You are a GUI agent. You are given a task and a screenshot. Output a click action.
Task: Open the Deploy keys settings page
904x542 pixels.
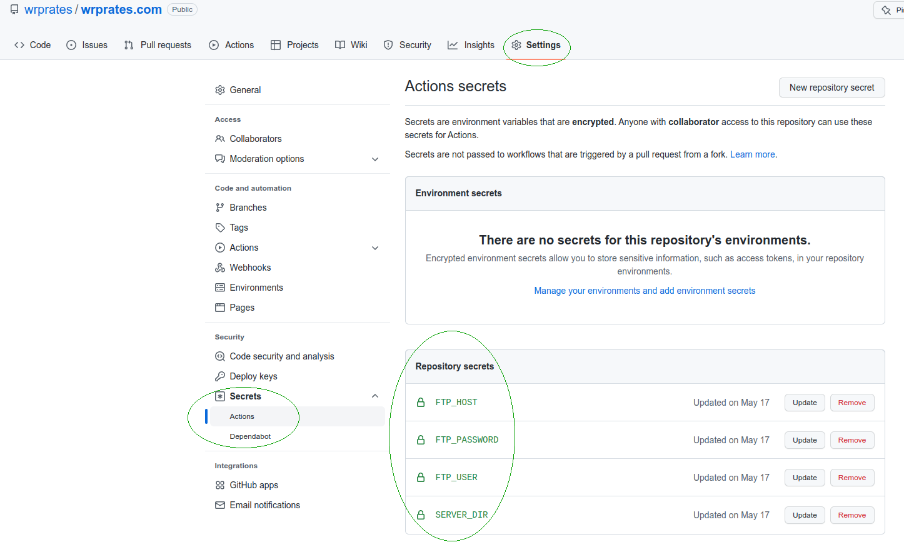[253, 376]
